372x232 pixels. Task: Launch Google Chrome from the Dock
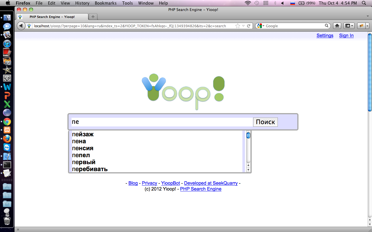click(x=7, y=122)
